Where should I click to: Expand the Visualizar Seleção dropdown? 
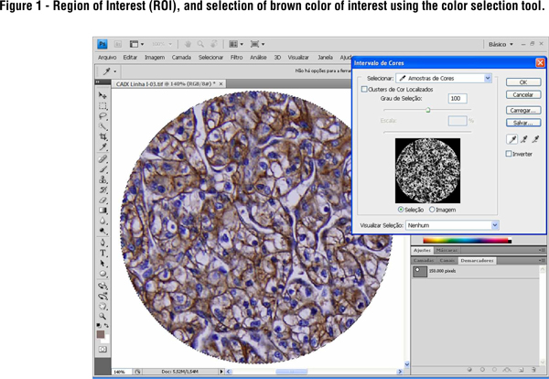[452, 223]
